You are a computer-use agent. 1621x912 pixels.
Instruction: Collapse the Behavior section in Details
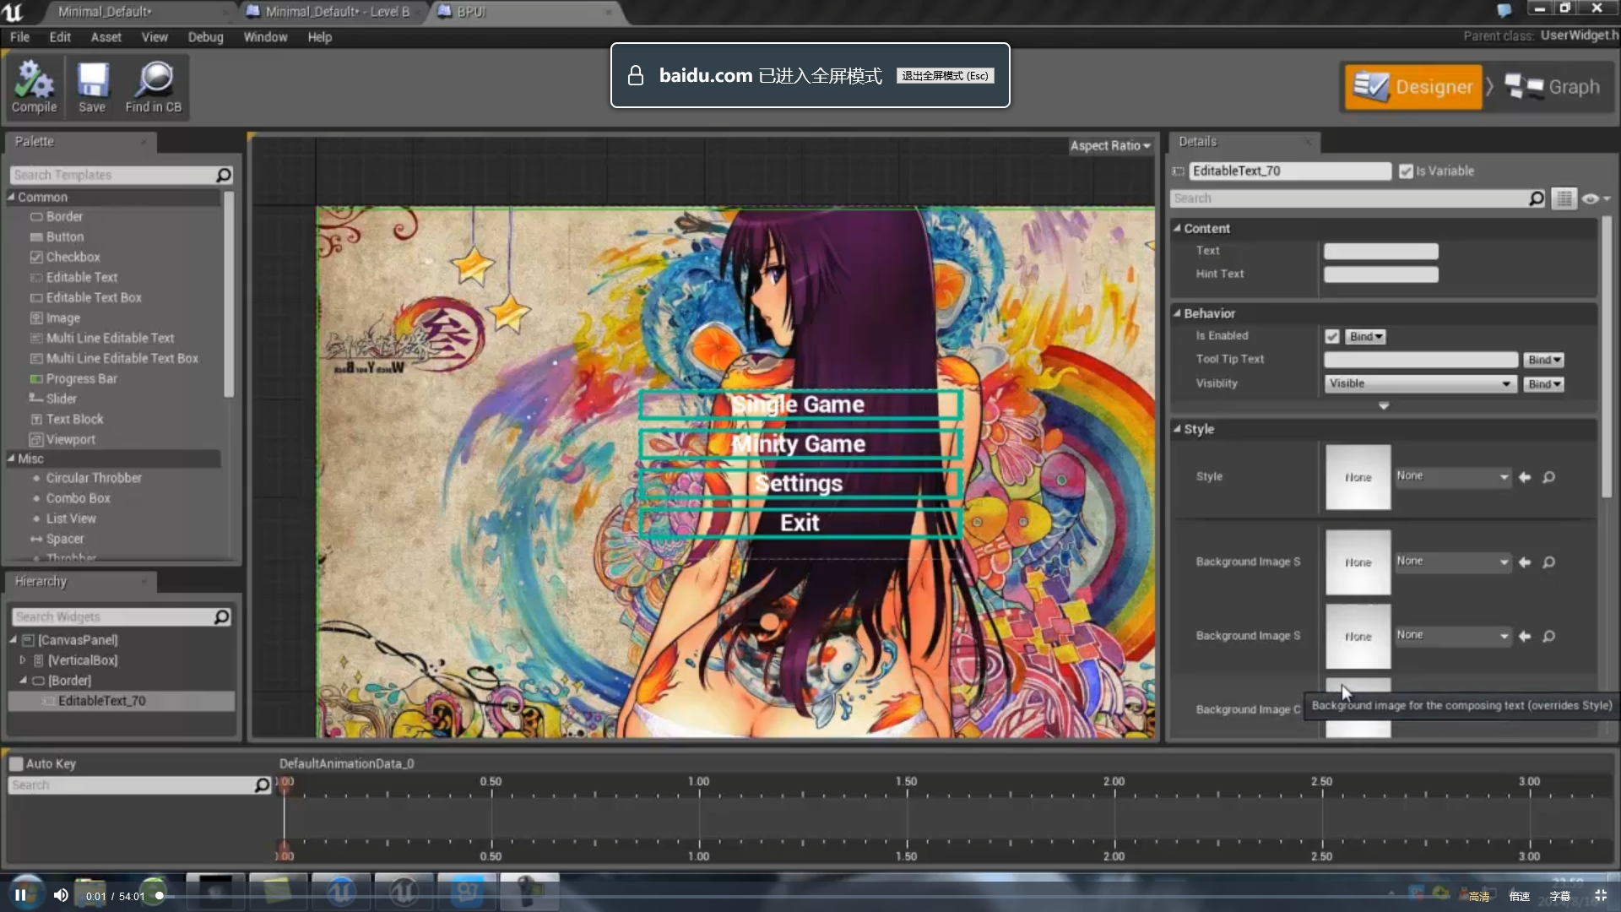(1177, 313)
